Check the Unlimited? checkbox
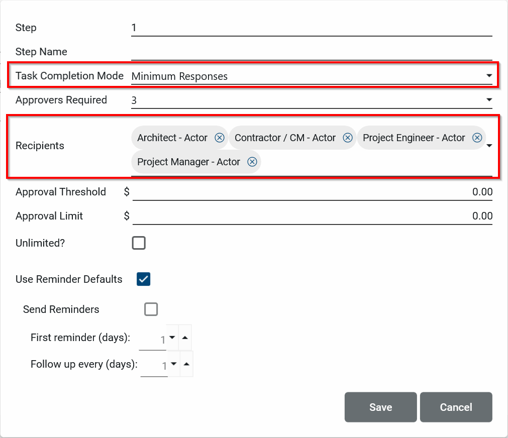Viewport: 508px width, 438px height. click(139, 243)
